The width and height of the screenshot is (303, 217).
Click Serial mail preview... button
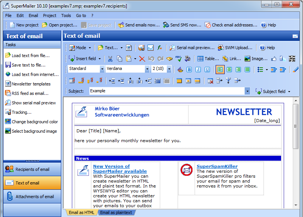pos(192,48)
